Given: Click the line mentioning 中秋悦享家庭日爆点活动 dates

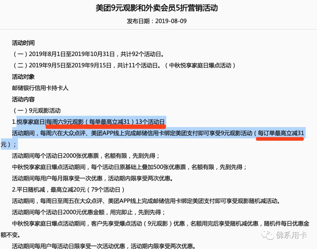Looking at the screenshot, I should click(x=124, y=65).
